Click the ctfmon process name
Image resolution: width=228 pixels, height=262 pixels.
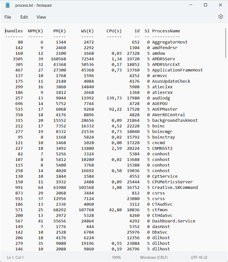coord(160,210)
